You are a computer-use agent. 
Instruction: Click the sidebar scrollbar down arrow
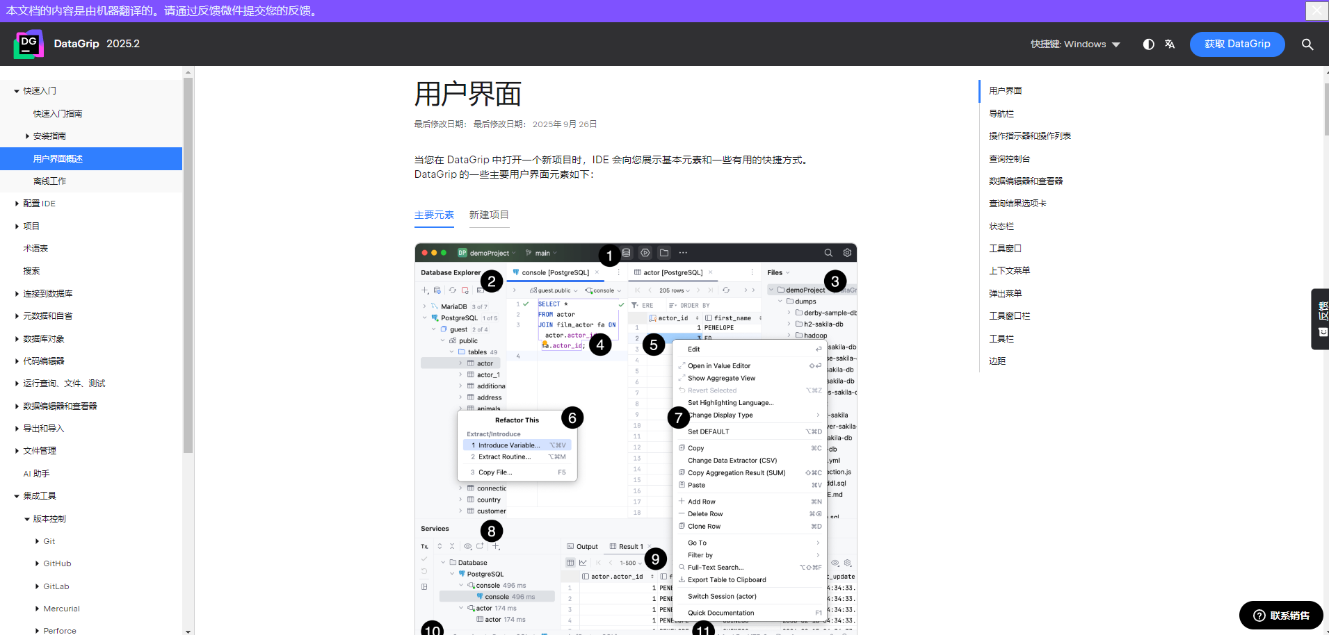[x=188, y=631]
